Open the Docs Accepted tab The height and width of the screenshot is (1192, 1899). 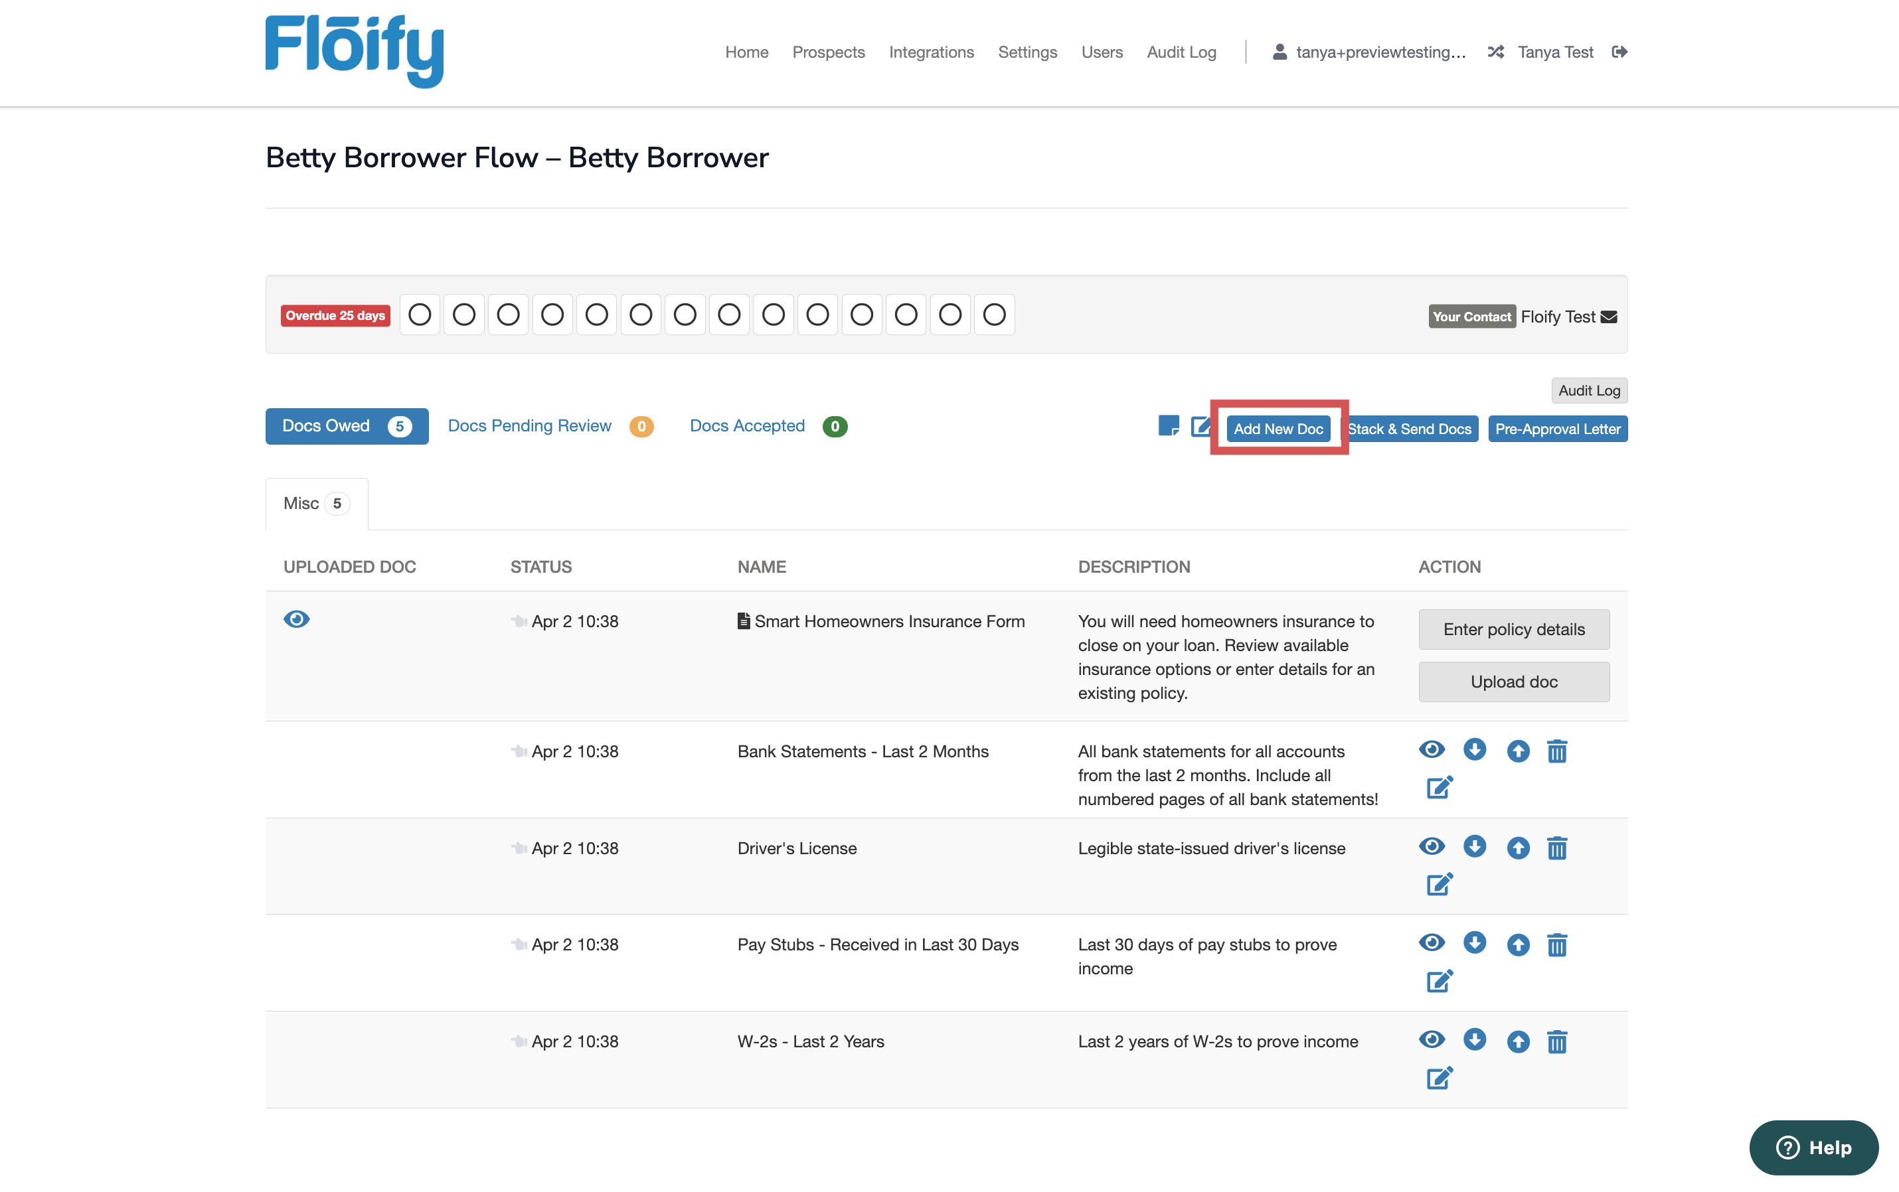pyautogui.click(x=747, y=425)
